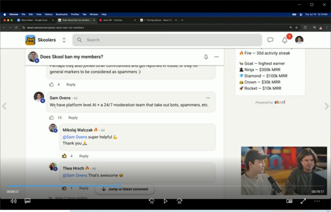Like the comment with 4 likes above Sam
Viewport: 331px width, 212px height.
pyautogui.click(x=51, y=85)
